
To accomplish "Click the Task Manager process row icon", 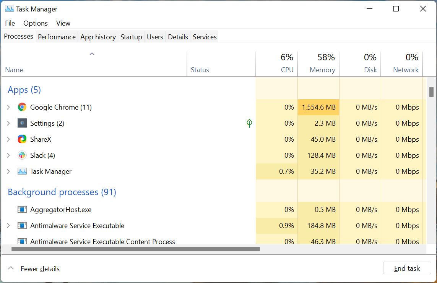I will pyautogui.click(x=22, y=171).
